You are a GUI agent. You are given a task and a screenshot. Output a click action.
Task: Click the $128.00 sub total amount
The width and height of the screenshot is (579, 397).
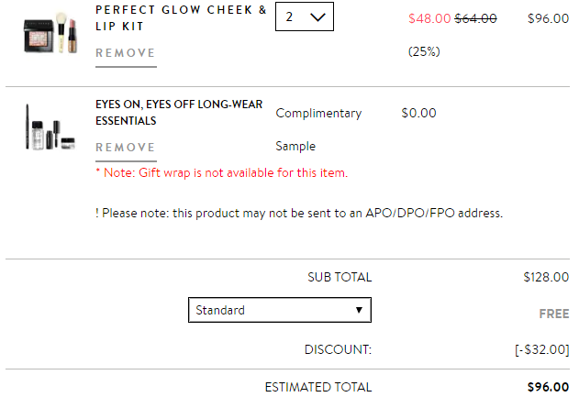[x=546, y=277]
